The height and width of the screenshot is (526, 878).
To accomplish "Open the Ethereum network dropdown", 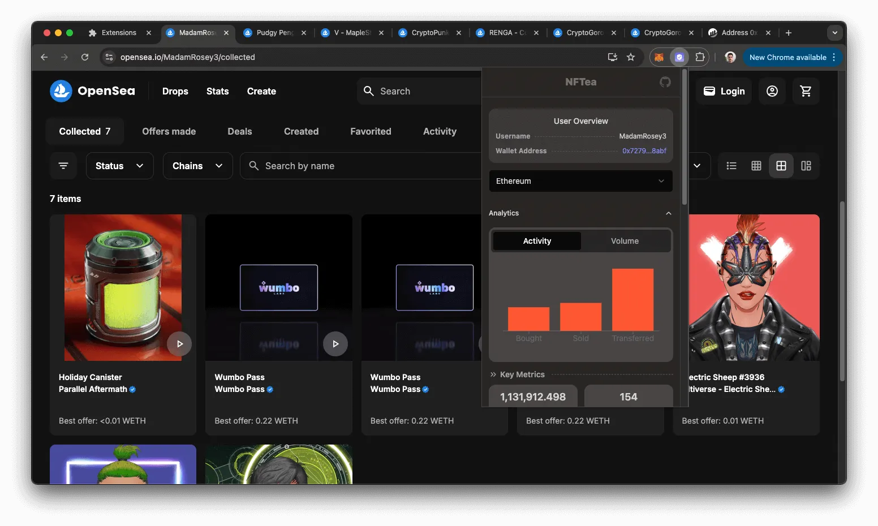I will click(x=580, y=181).
